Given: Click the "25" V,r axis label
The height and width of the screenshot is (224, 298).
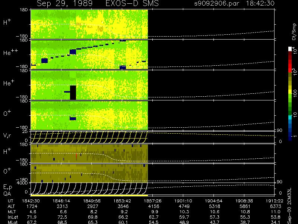Looking at the screenshot, I should [25, 131].
